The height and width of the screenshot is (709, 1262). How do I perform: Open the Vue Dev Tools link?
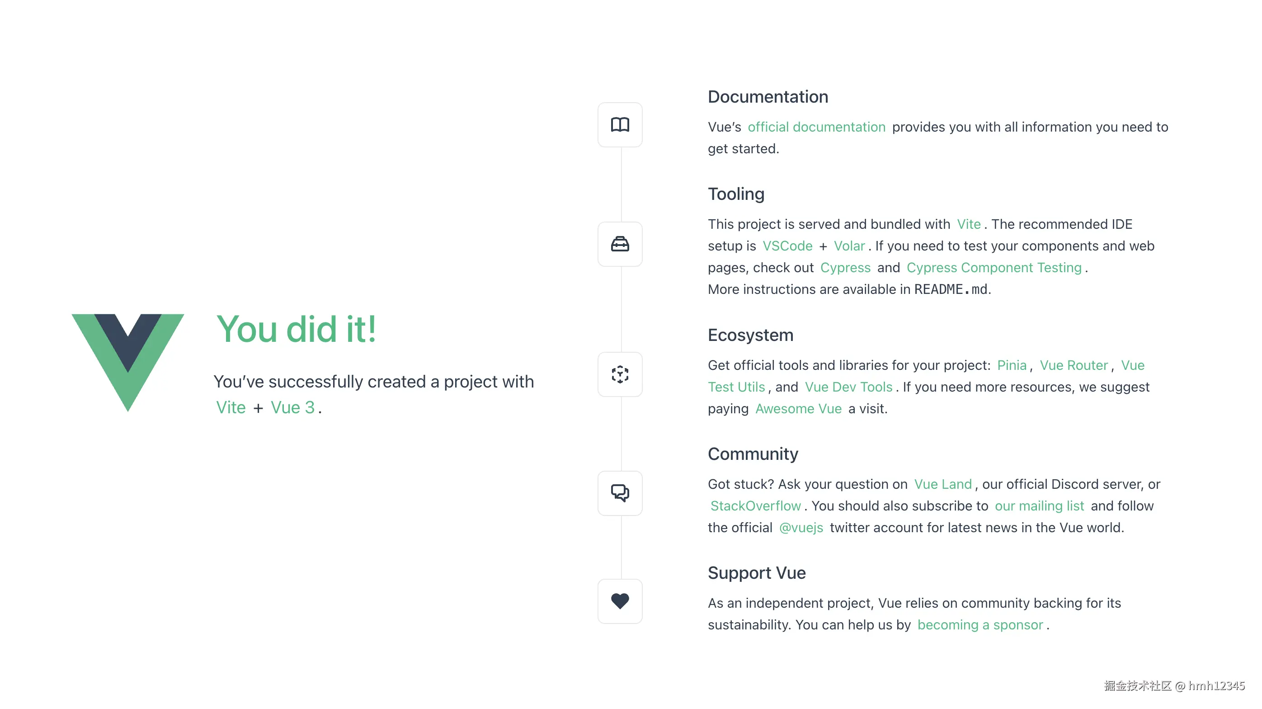pyautogui.click(x=848, y=387)
